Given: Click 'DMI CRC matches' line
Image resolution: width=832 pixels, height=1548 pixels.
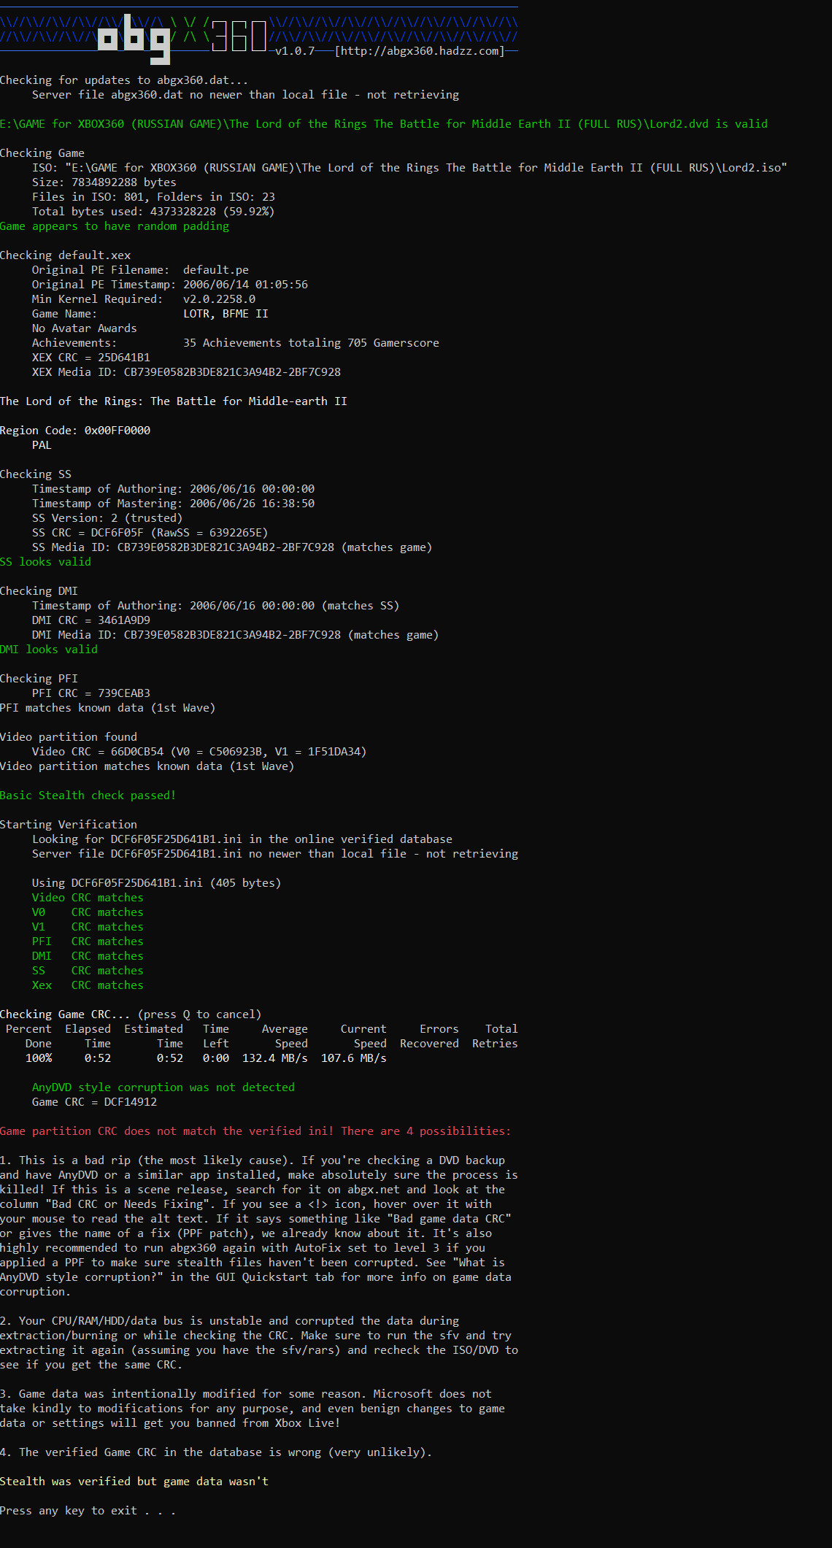Looking at the screenshot, I should (x=88, y=956).
